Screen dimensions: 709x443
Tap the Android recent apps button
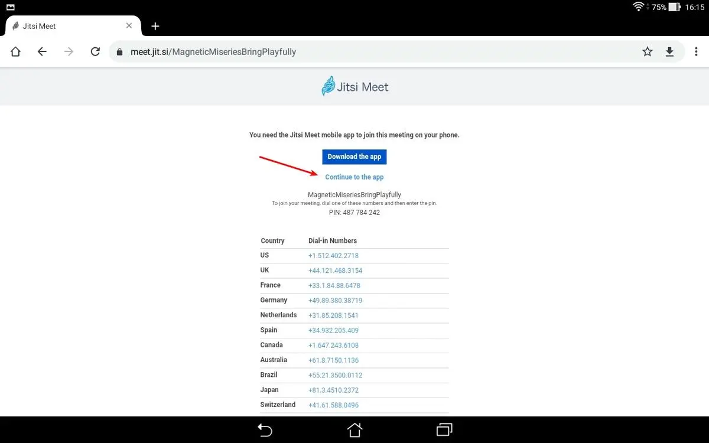444,429
